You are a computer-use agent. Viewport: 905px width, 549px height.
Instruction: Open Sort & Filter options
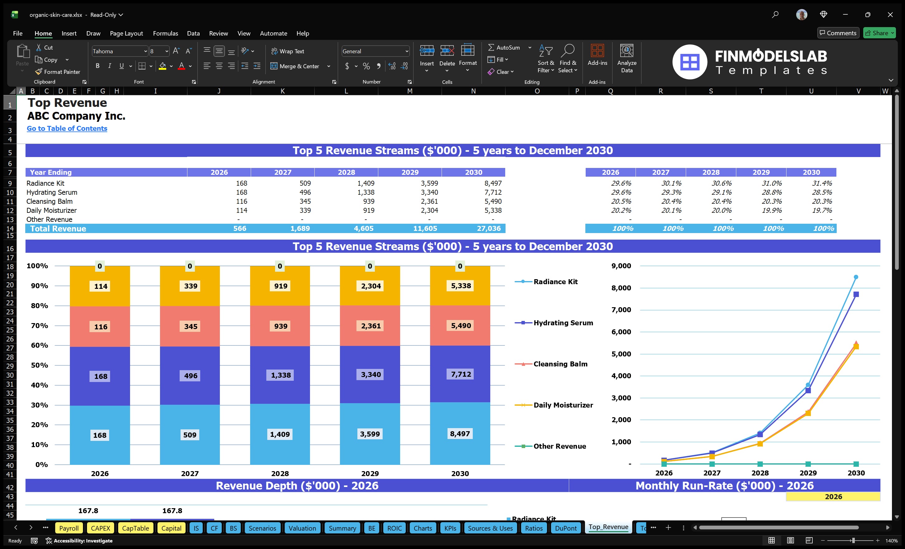[546, 59]
